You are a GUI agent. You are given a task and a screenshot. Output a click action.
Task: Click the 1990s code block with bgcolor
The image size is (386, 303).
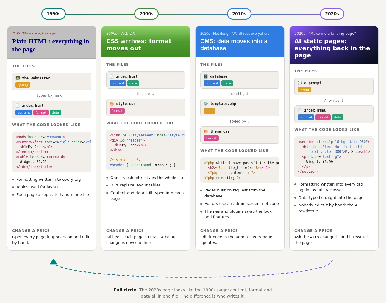[52, 152]
